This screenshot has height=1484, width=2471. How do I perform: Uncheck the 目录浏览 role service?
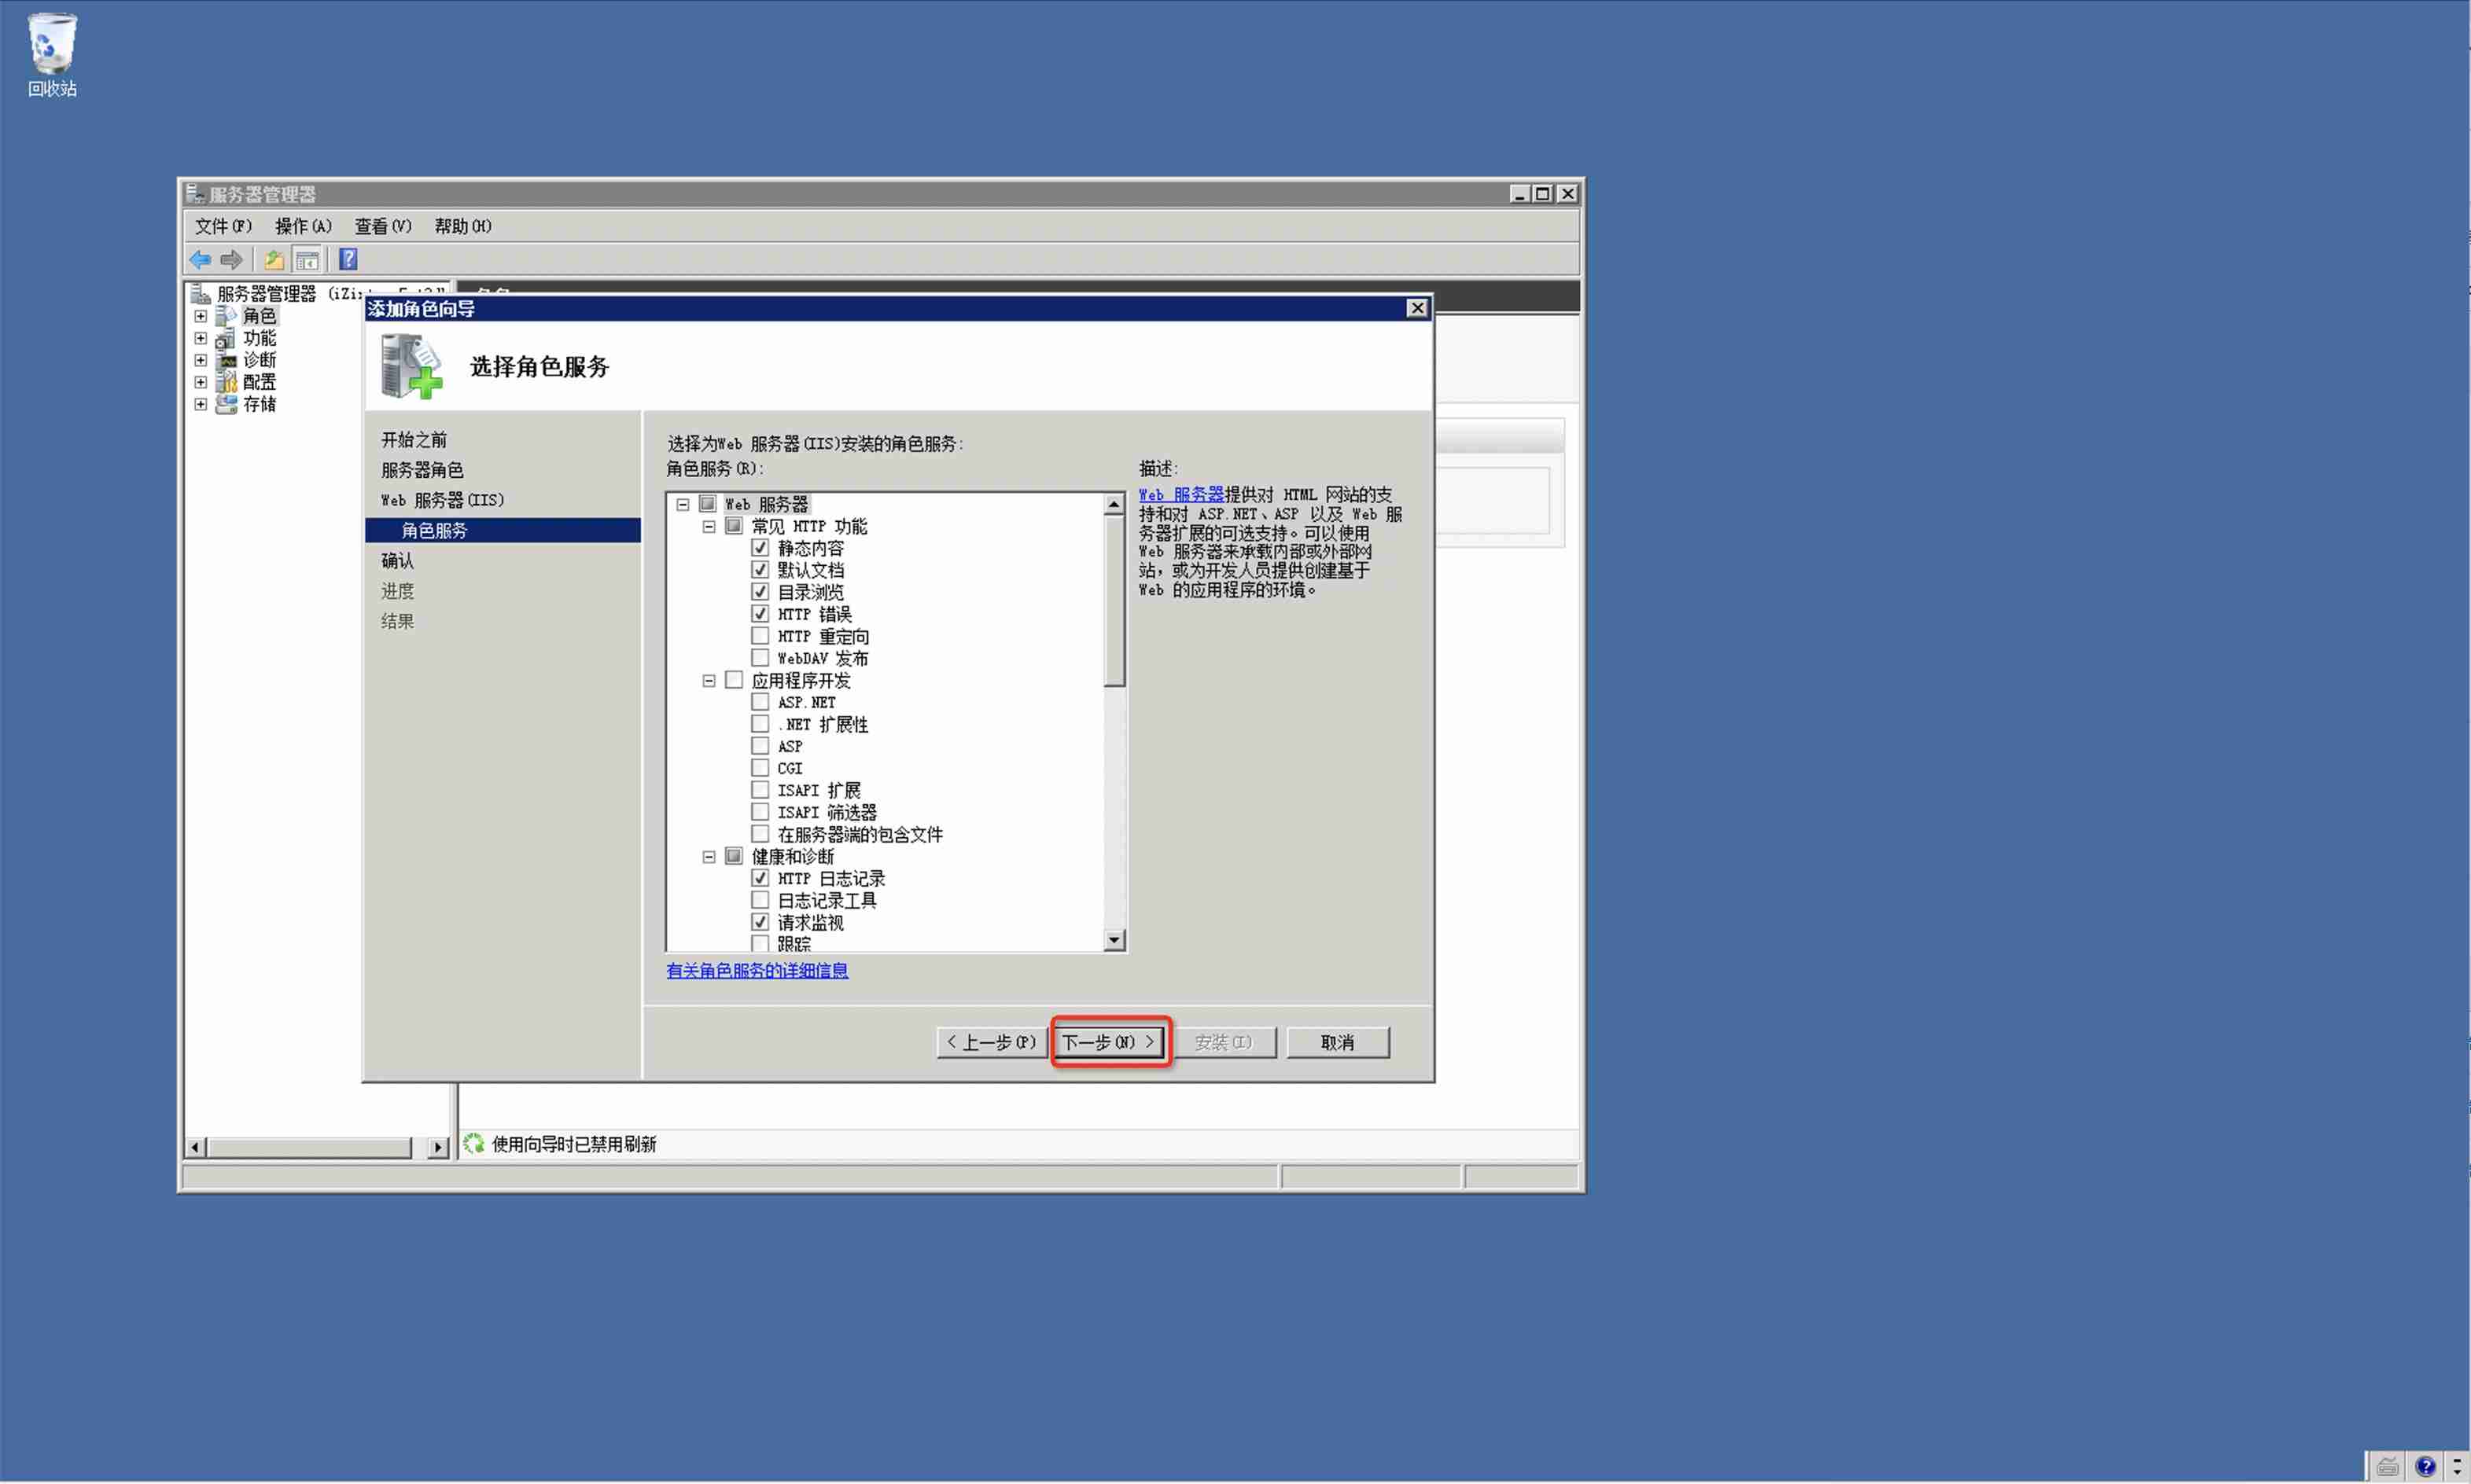(760, 591)
